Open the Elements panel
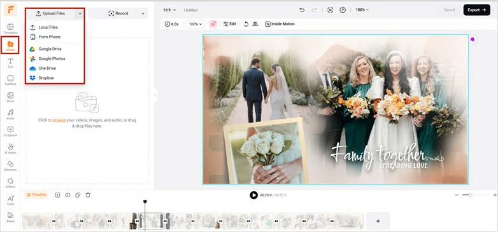Viewport: 498px width, 232px height. (10, 165)
